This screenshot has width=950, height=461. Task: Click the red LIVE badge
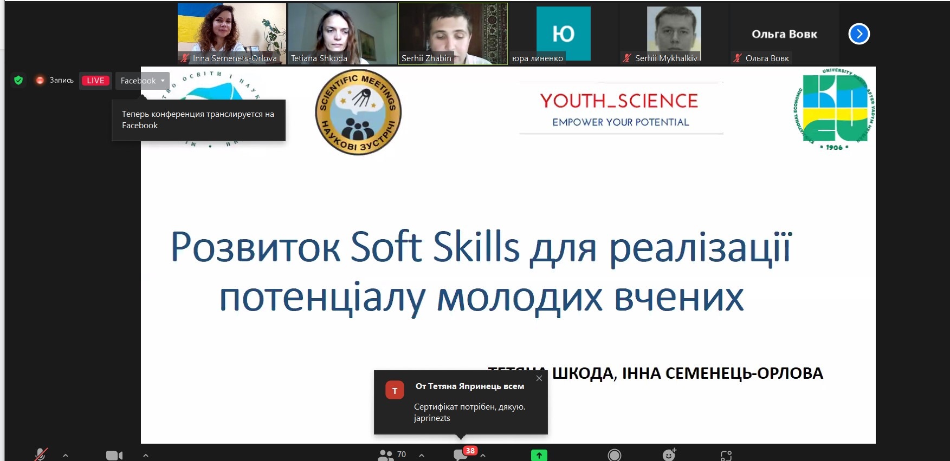pyautogui.click(x=95, y=81)
